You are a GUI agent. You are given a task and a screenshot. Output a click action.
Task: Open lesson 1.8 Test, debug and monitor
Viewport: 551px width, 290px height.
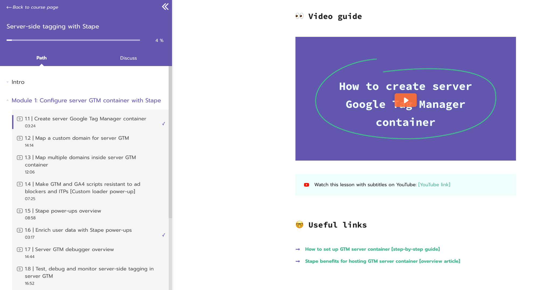pyautogui.click(x=89, y=272)
